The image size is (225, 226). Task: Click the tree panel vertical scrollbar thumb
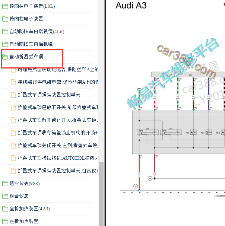coord(101,194)
